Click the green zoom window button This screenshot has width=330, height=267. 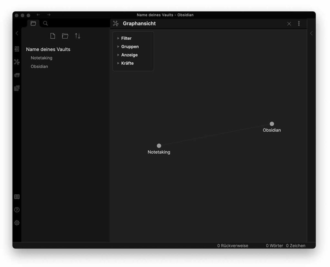[28, 15]
